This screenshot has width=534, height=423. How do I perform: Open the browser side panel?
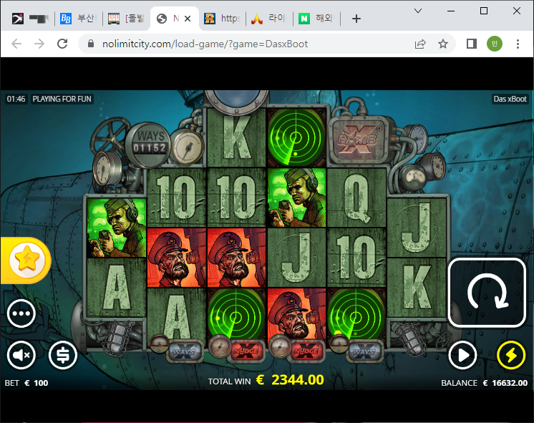coord(472,44)
